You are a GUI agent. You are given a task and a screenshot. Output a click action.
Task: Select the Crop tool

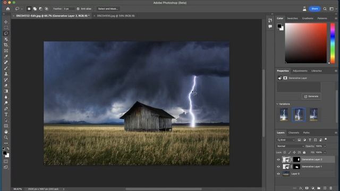click(6, 45)
